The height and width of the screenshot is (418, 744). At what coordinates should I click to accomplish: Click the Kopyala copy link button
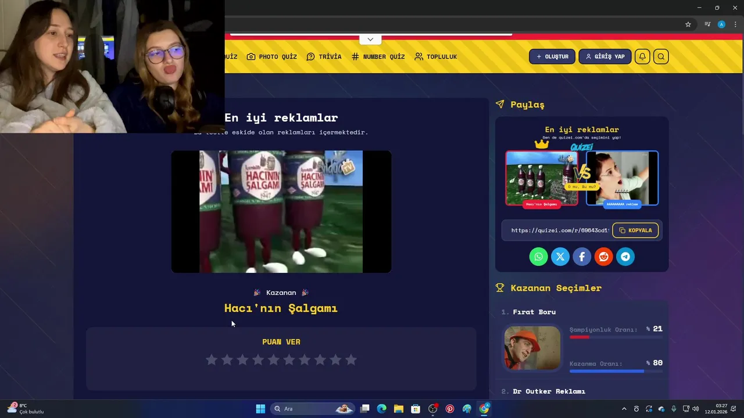pos(635,230)
